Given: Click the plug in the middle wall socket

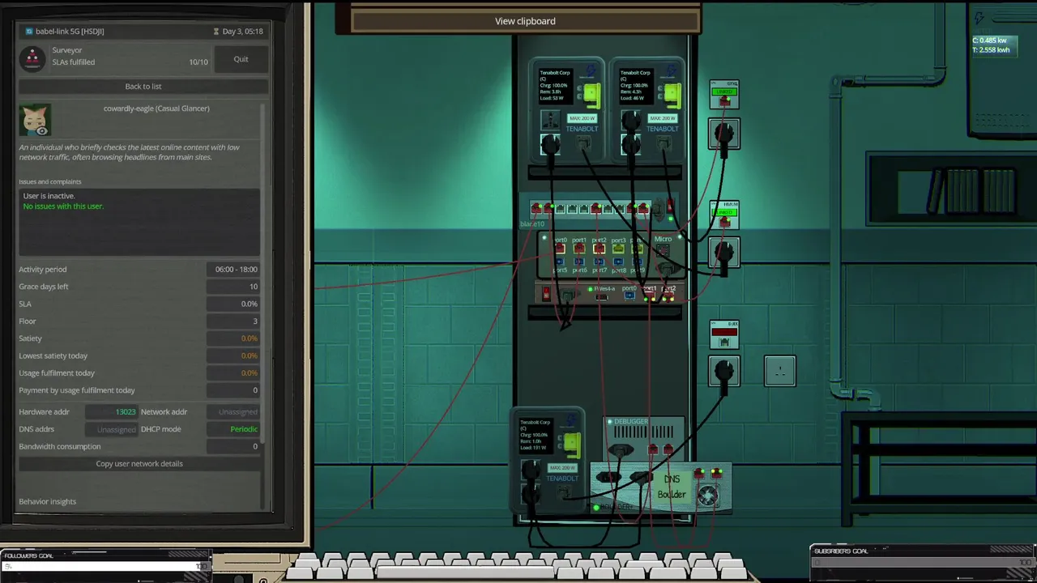Looking at the screenshot, I should click(724, 253).
